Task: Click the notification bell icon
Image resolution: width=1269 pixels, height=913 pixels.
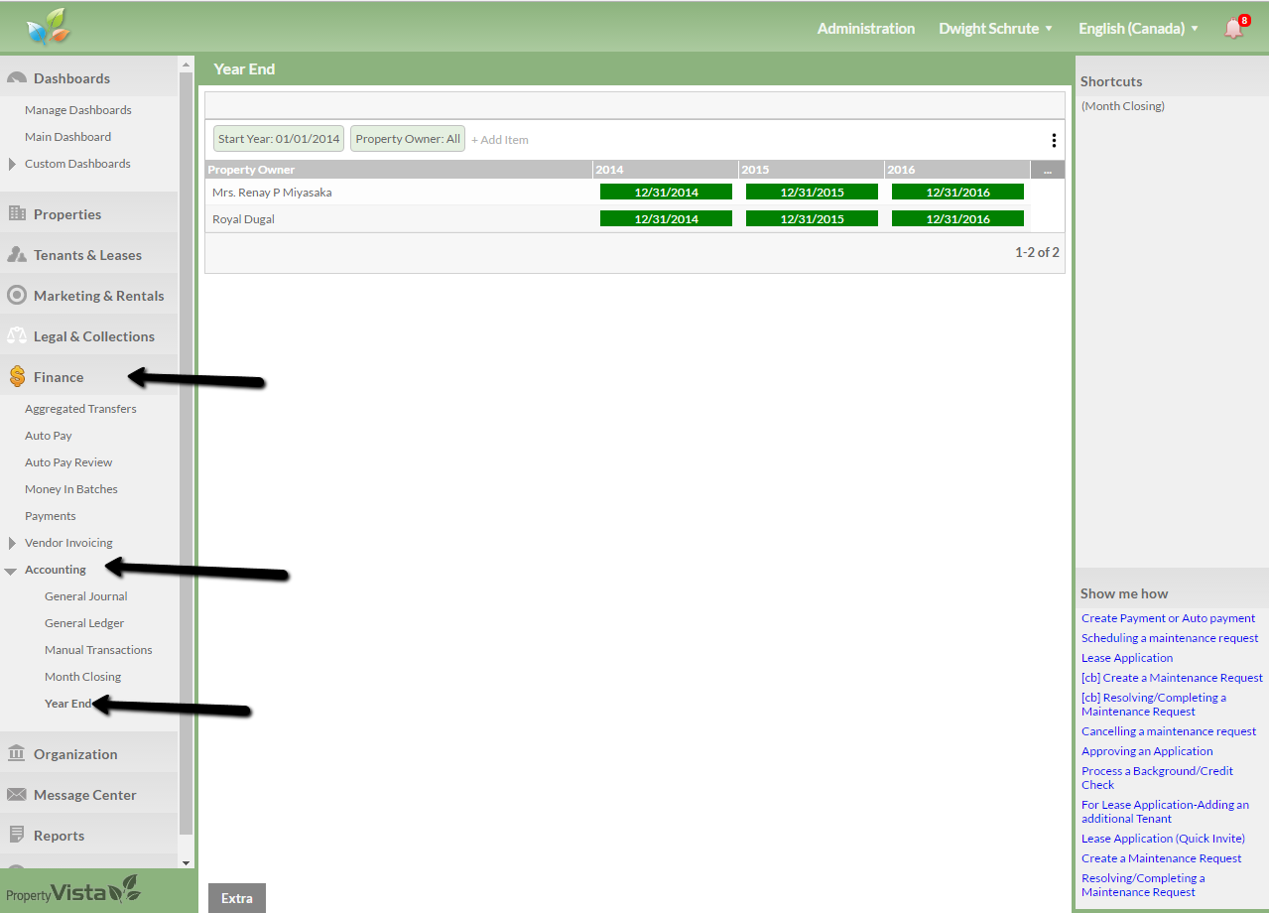Action: tap(1234, 29)
